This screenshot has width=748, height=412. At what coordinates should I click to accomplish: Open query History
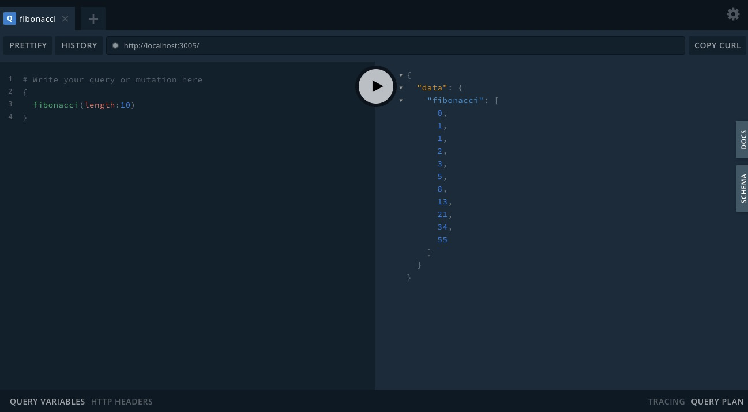(79, 45)
